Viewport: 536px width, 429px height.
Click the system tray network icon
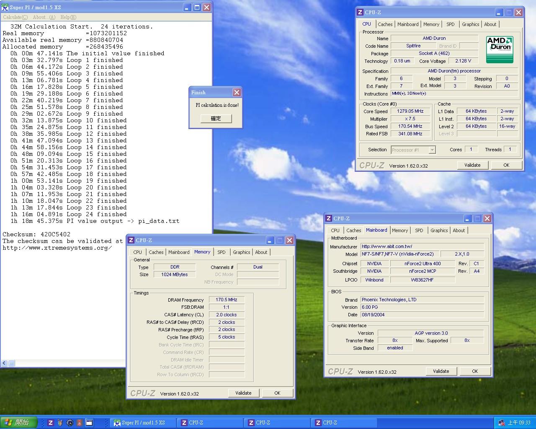click(501, 423)
